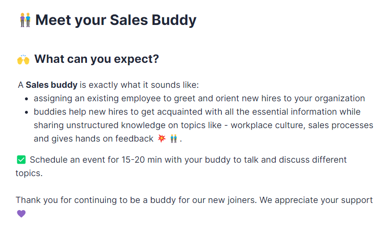Click the 'Meet your Sales Buddy' title
The image size is (391, 226).
pyautogui.click(x=116, y=20)
